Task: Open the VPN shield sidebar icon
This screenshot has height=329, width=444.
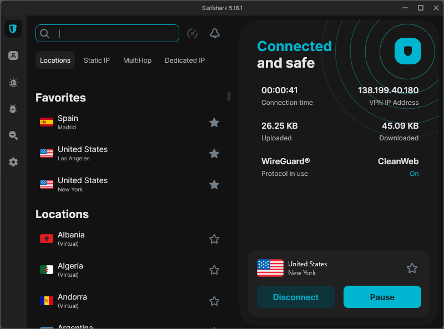Action: pos(13,29)
